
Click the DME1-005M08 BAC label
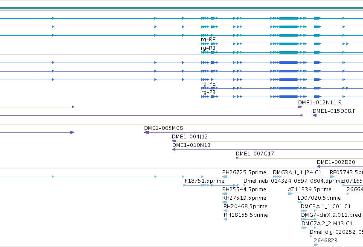(x=163, y=128)
